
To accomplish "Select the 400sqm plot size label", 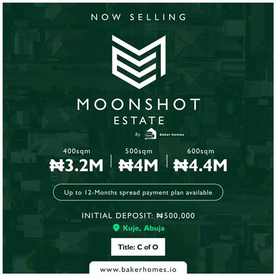I will point(77,151).
